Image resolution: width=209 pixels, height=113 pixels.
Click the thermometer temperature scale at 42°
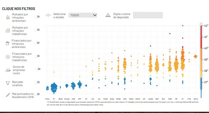point(206,26)
